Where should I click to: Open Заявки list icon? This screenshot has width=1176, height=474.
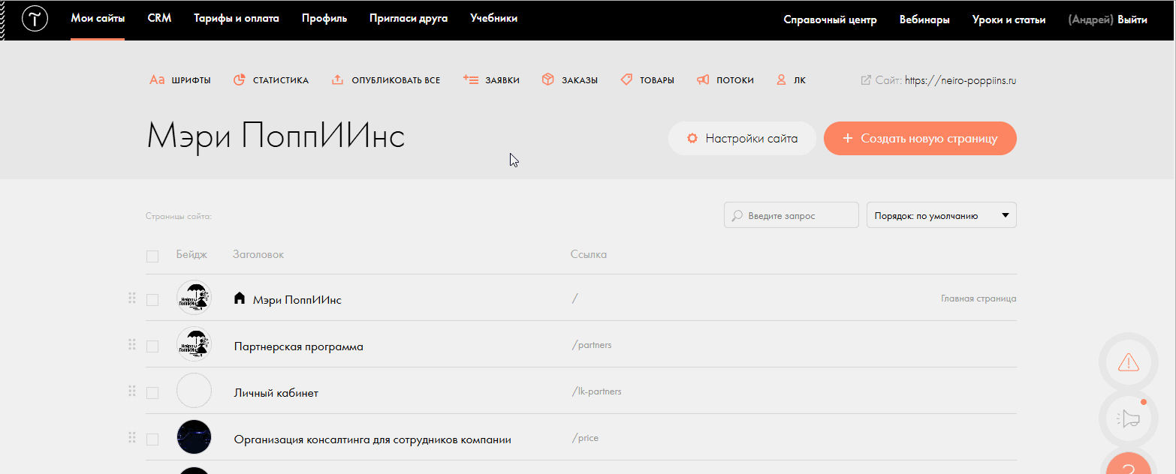[472, 79]
